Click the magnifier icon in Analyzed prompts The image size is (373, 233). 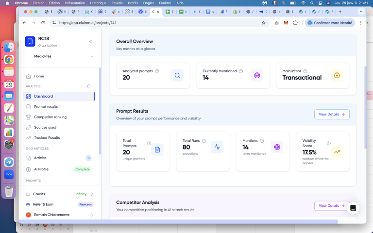[x=177, y=75]
